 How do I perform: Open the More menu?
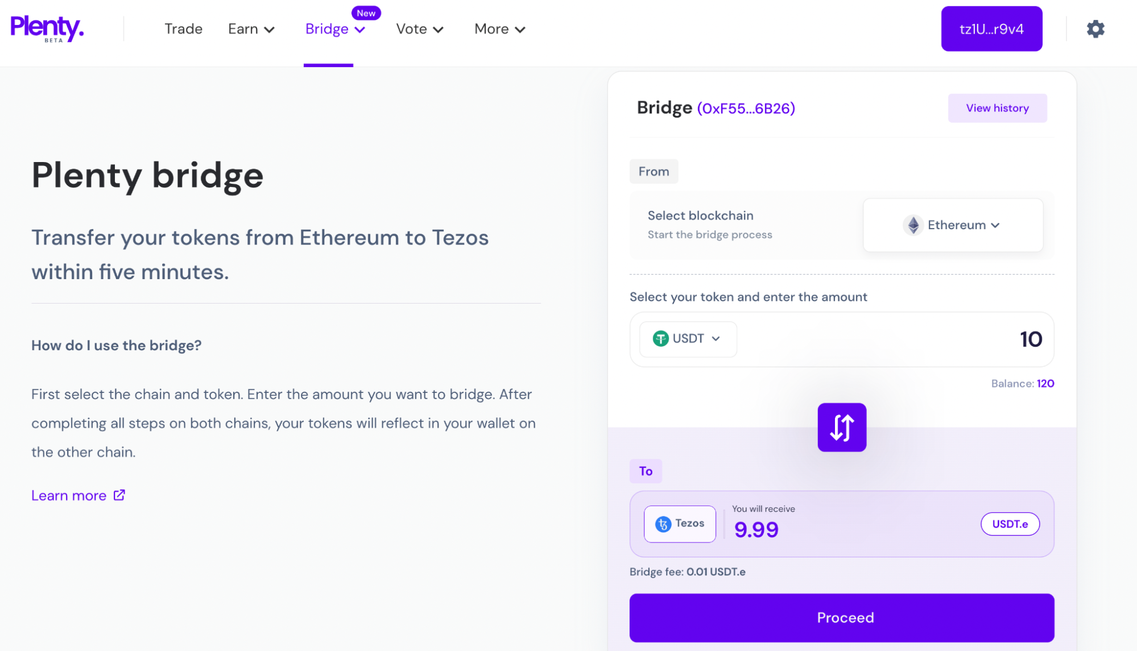[x=499, y=29]
